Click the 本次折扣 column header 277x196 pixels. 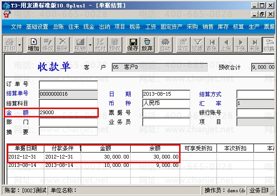point(235,148)
